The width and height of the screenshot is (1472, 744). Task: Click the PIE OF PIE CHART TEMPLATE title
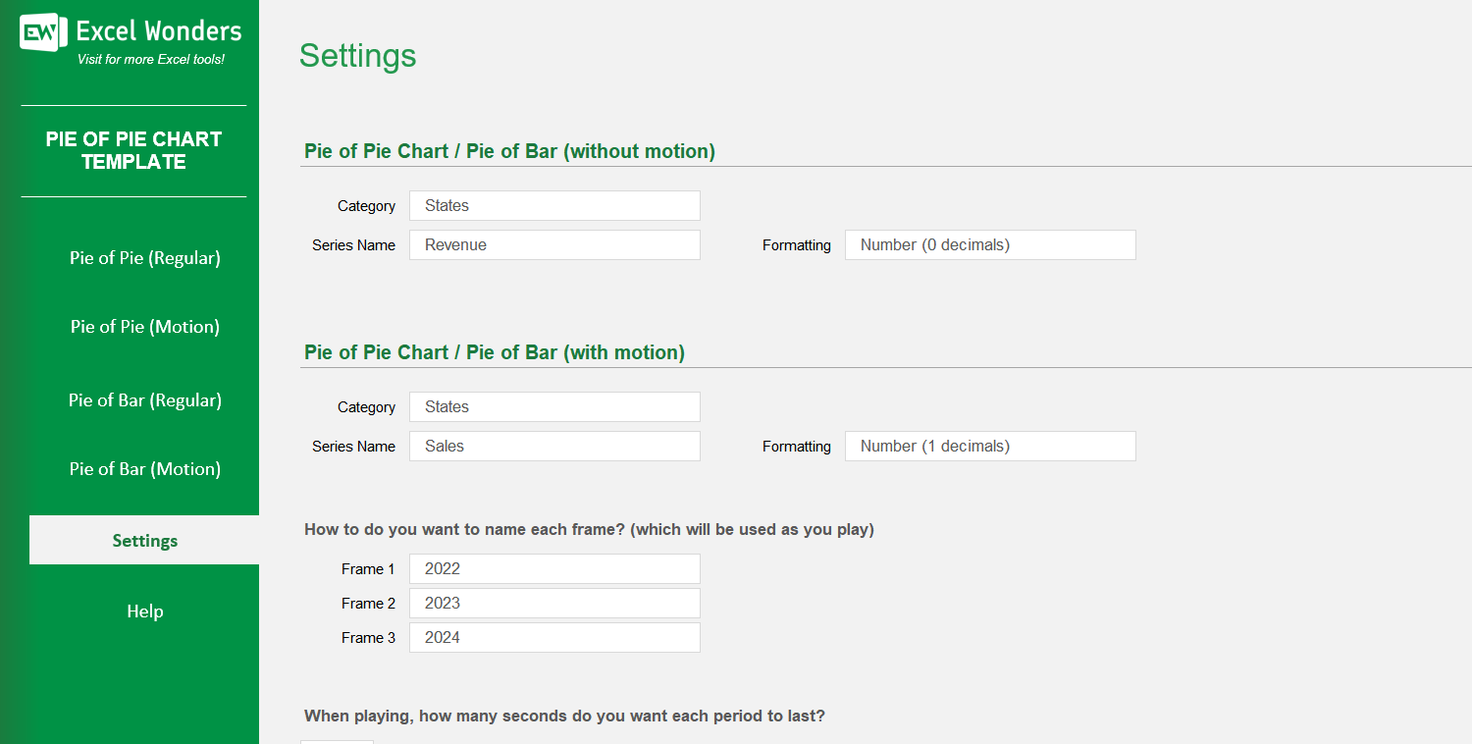point(133,150)
